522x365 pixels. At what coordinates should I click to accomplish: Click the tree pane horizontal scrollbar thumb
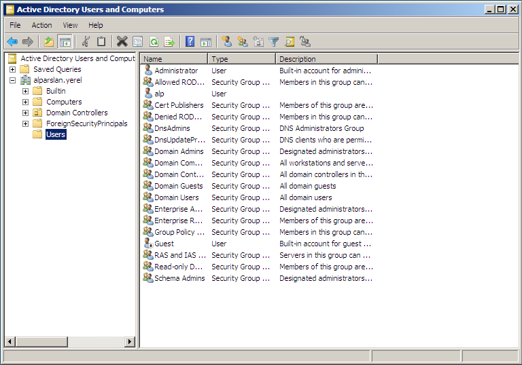[x=41, y=341]
